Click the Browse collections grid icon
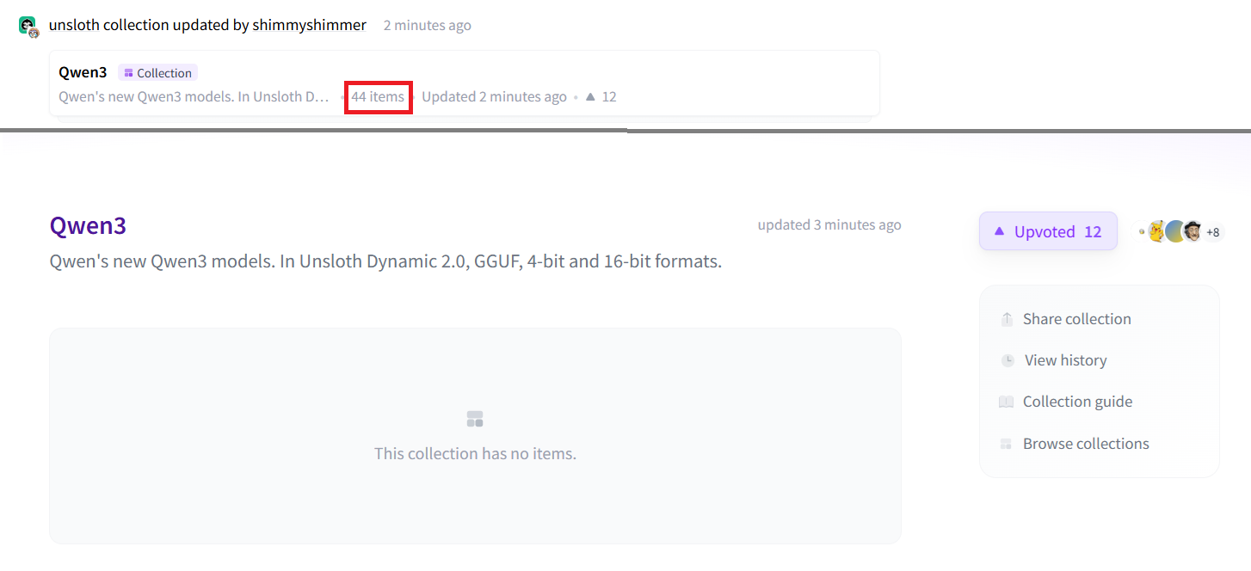Screen dimensions: 1251x571 [x=1006, y=444]
